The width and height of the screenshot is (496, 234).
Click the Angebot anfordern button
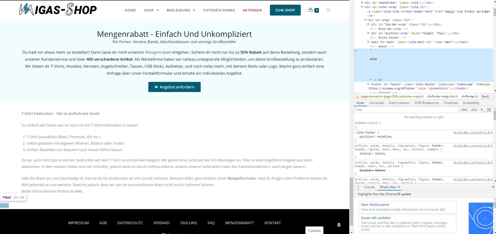click(174, 87)
